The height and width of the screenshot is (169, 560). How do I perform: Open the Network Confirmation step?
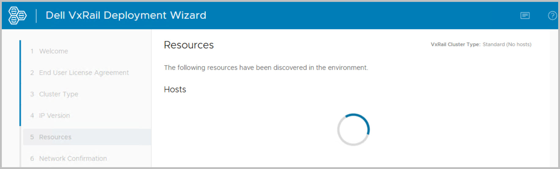(x=73, y=158)
